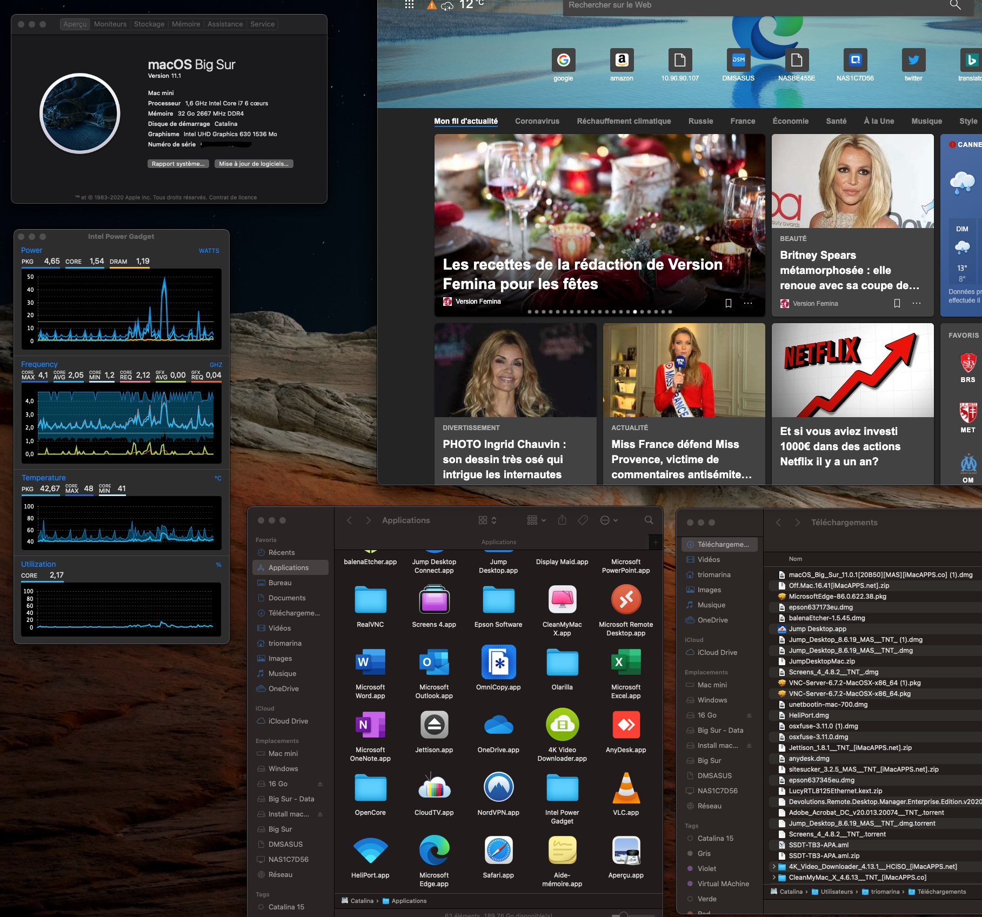Switch to the Stockage tab
This screenshot has width=982, height=917.
click(x=149, y=24)
